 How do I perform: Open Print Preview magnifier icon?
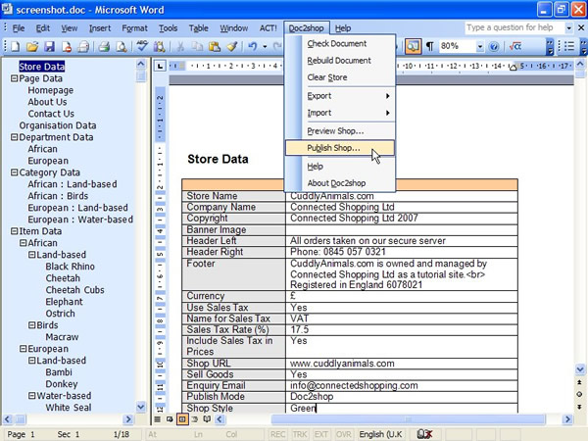(121, 46)
